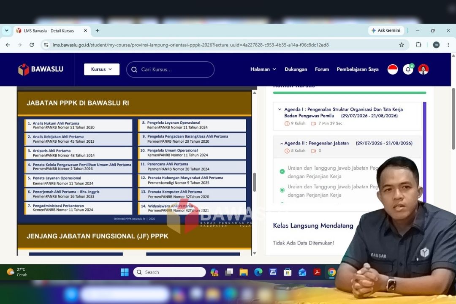Open a new browser tab
Viewport: 456px width, 304px height.
point(98,30)
